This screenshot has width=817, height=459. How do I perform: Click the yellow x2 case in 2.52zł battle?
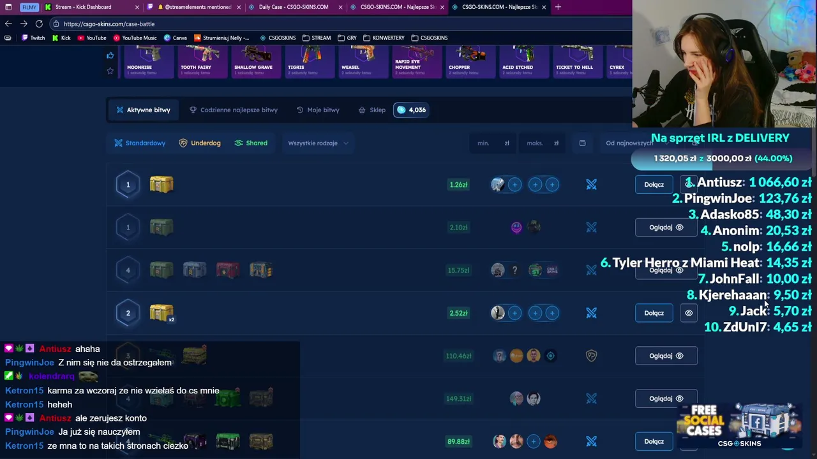coord(161,312)
